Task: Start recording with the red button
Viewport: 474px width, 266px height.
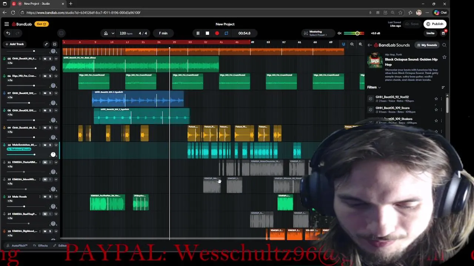Action: (217, 33)
